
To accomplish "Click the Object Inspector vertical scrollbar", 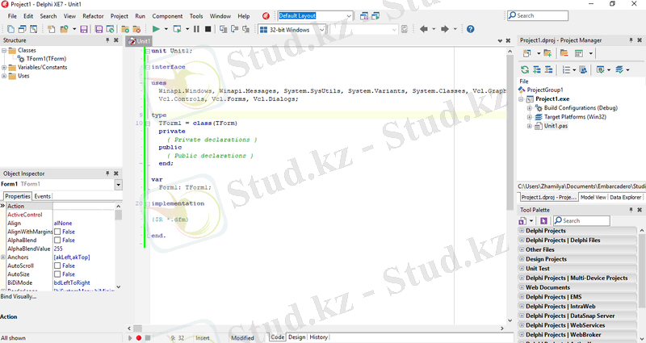I will coord(119,250).
